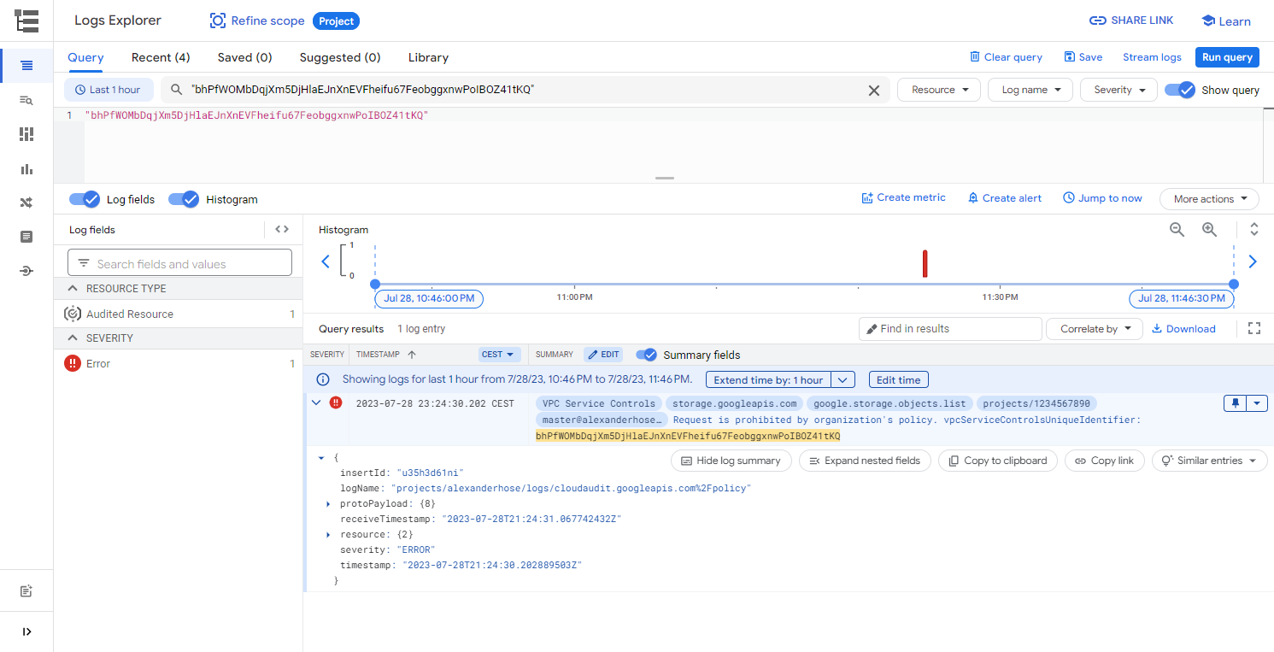1274x652 pixels.
Task: Disable the Histogram switch
Action: [184, 199]
